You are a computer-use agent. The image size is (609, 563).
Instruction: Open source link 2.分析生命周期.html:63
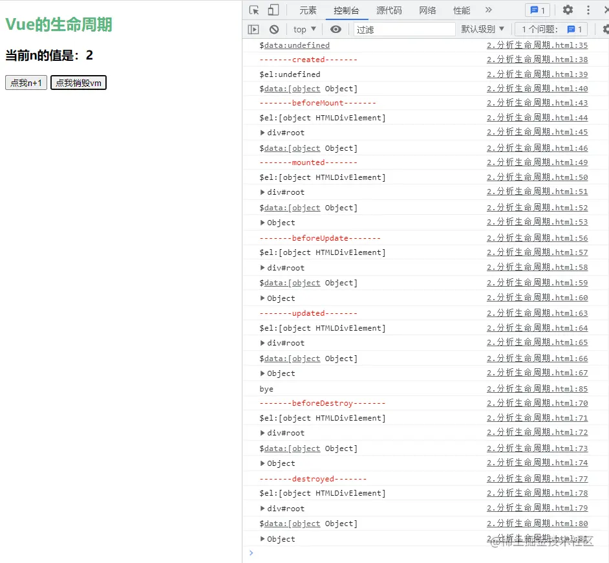(x=537, y=313)
